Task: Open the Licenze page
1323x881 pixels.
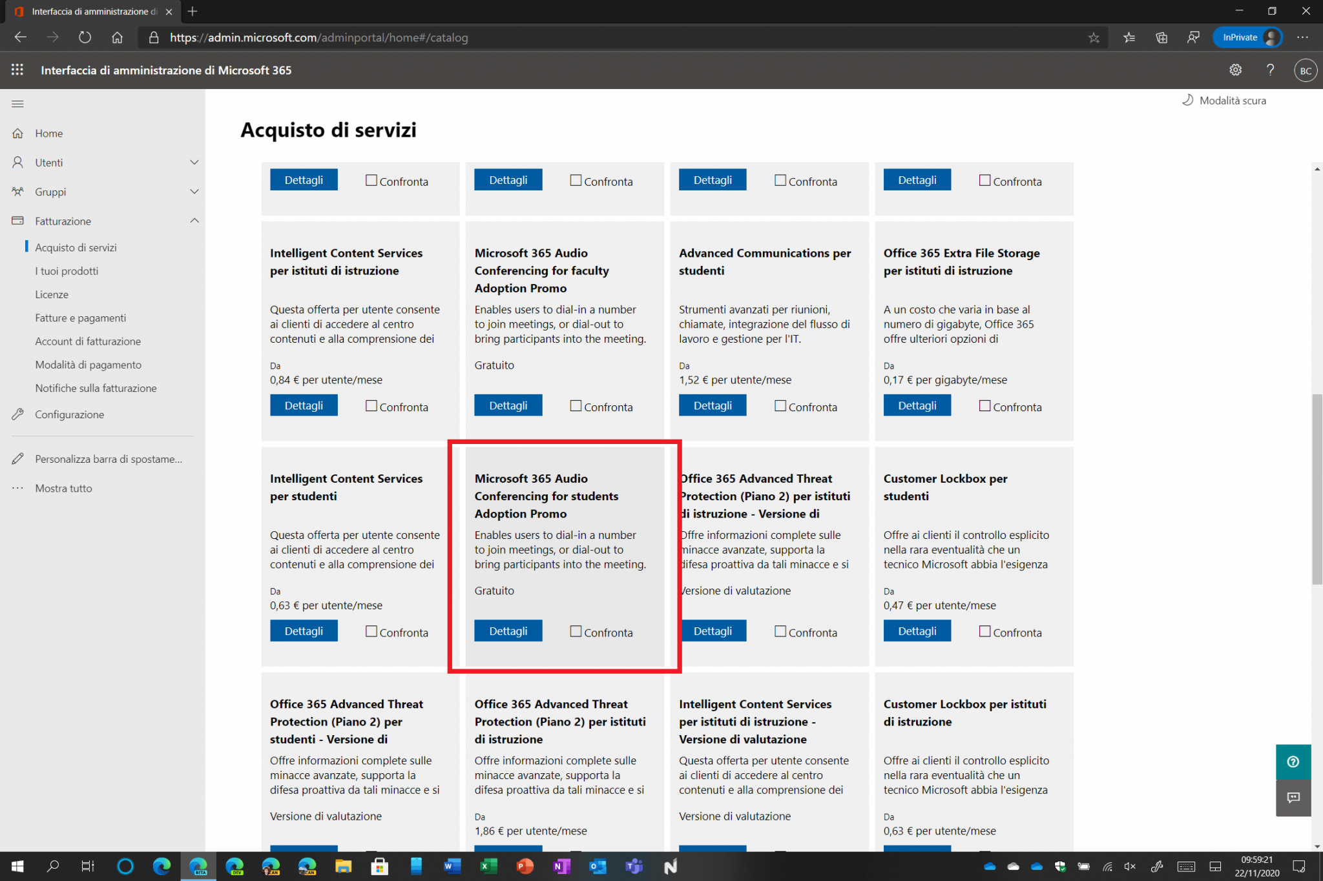Action: 52,294
